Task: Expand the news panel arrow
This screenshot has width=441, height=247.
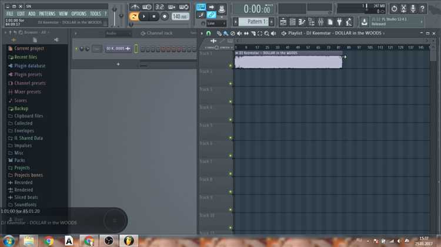Action: 422,22
